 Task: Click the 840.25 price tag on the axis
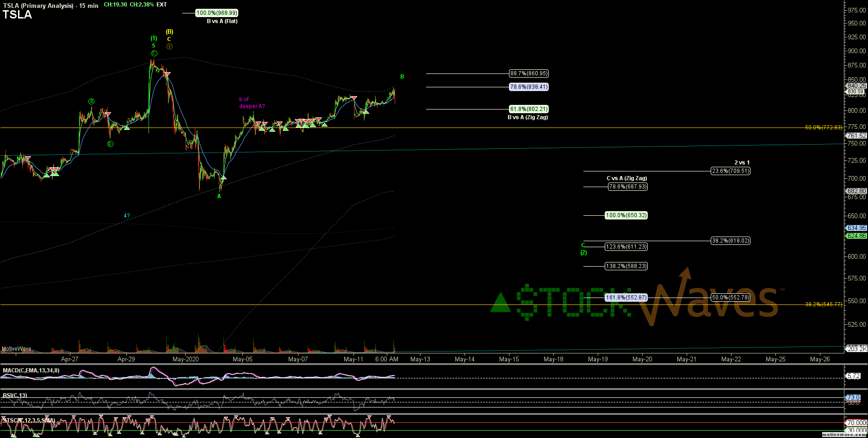point(856,86)
